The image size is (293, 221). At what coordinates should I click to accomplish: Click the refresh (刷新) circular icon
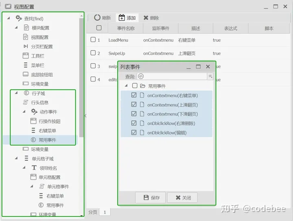coord(97,18)
